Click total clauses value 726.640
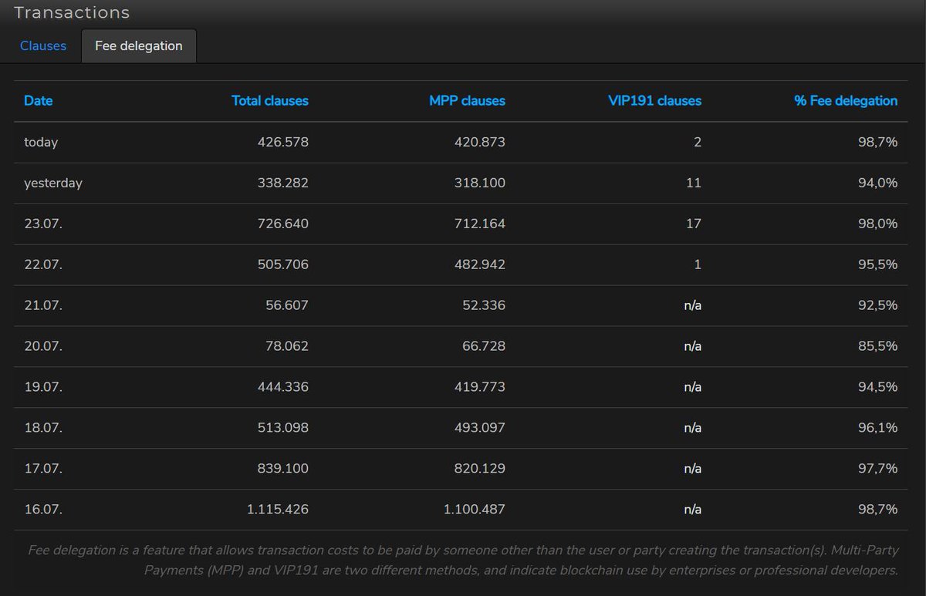Image resolution: width=926 pixels, height=596 pixels. [283, 224]
